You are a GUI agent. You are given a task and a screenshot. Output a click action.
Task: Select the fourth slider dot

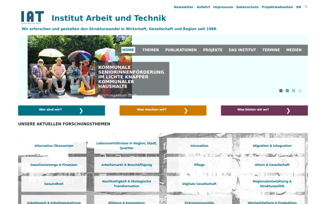pos(299,90)
